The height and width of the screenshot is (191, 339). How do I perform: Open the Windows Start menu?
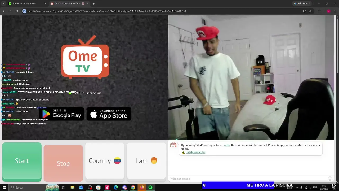pos(4,188)
